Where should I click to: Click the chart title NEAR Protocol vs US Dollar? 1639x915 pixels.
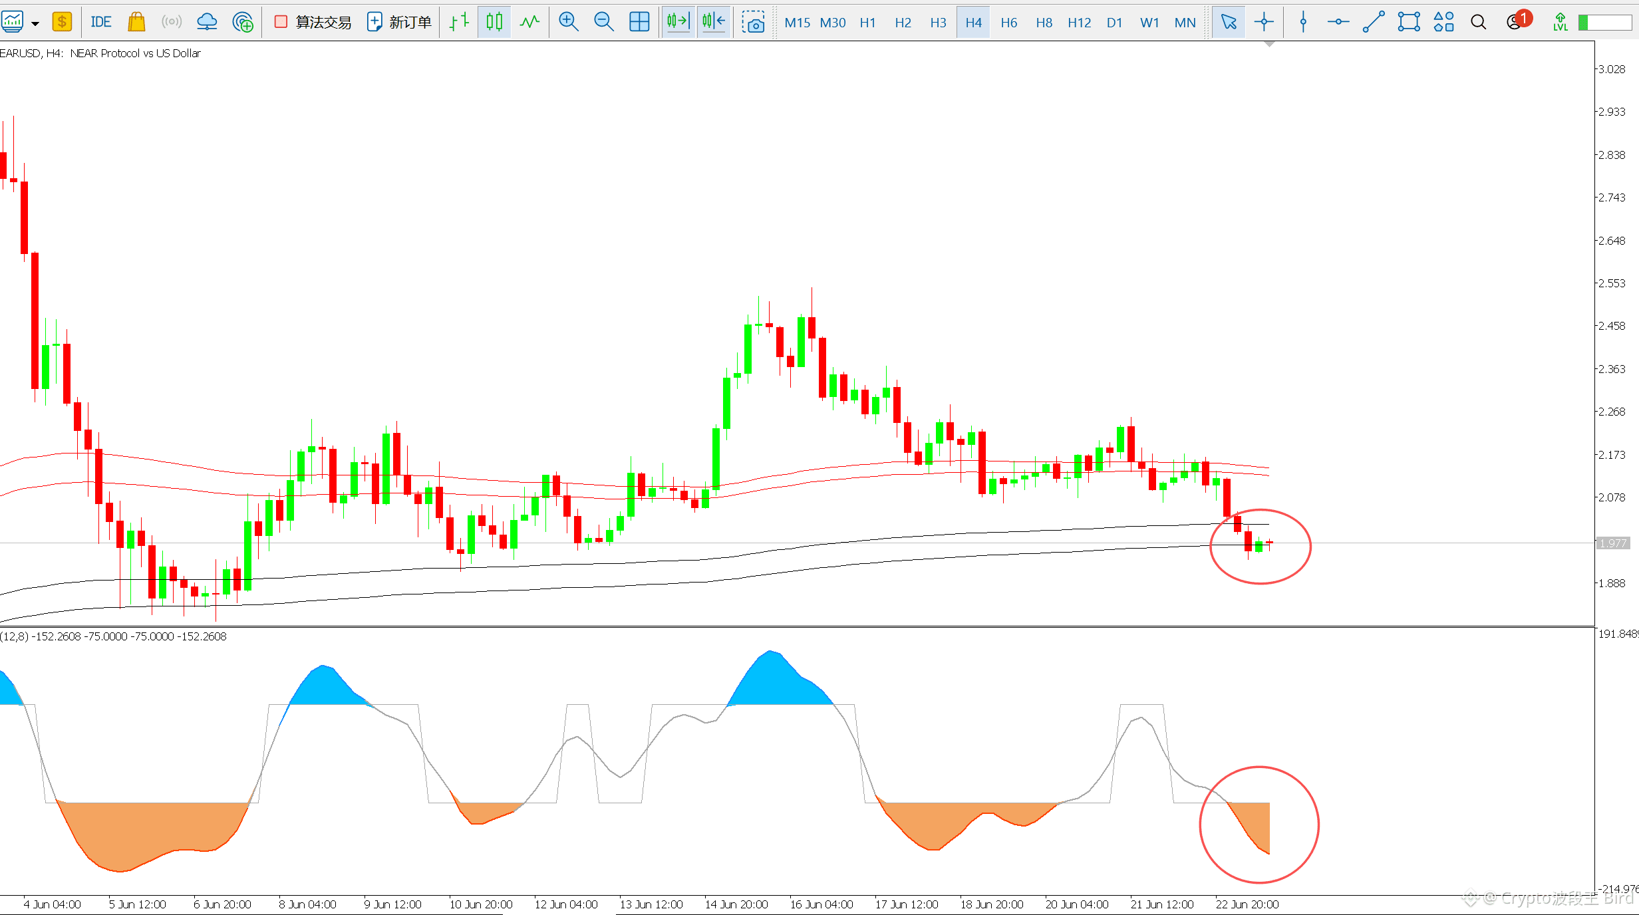point(135,53)
